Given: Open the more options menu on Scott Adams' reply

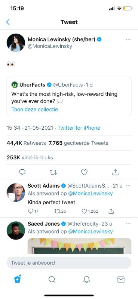Looking at the screenshot, I should click(x=128, y=185).
